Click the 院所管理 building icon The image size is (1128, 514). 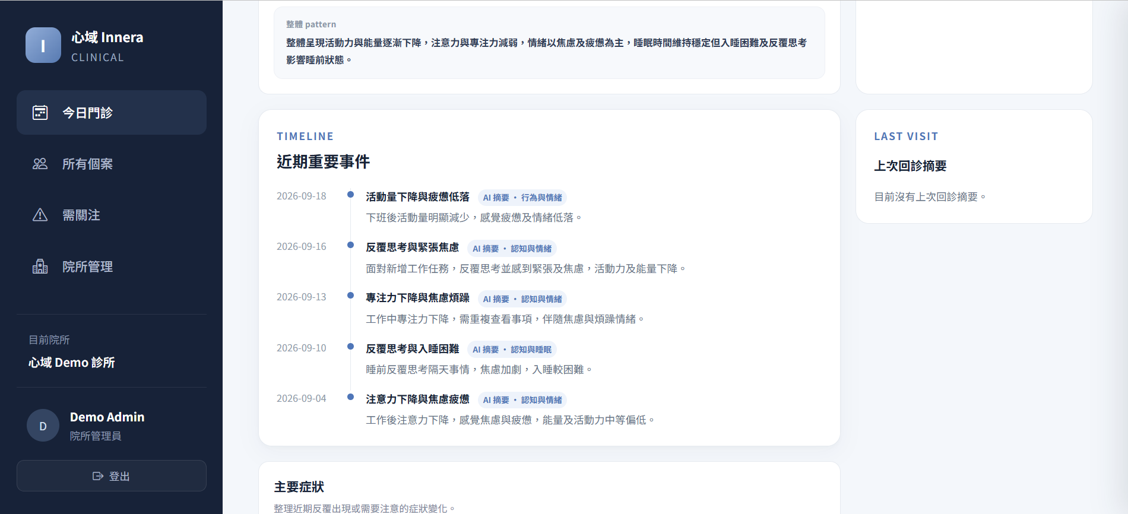(x=40, y=266)
